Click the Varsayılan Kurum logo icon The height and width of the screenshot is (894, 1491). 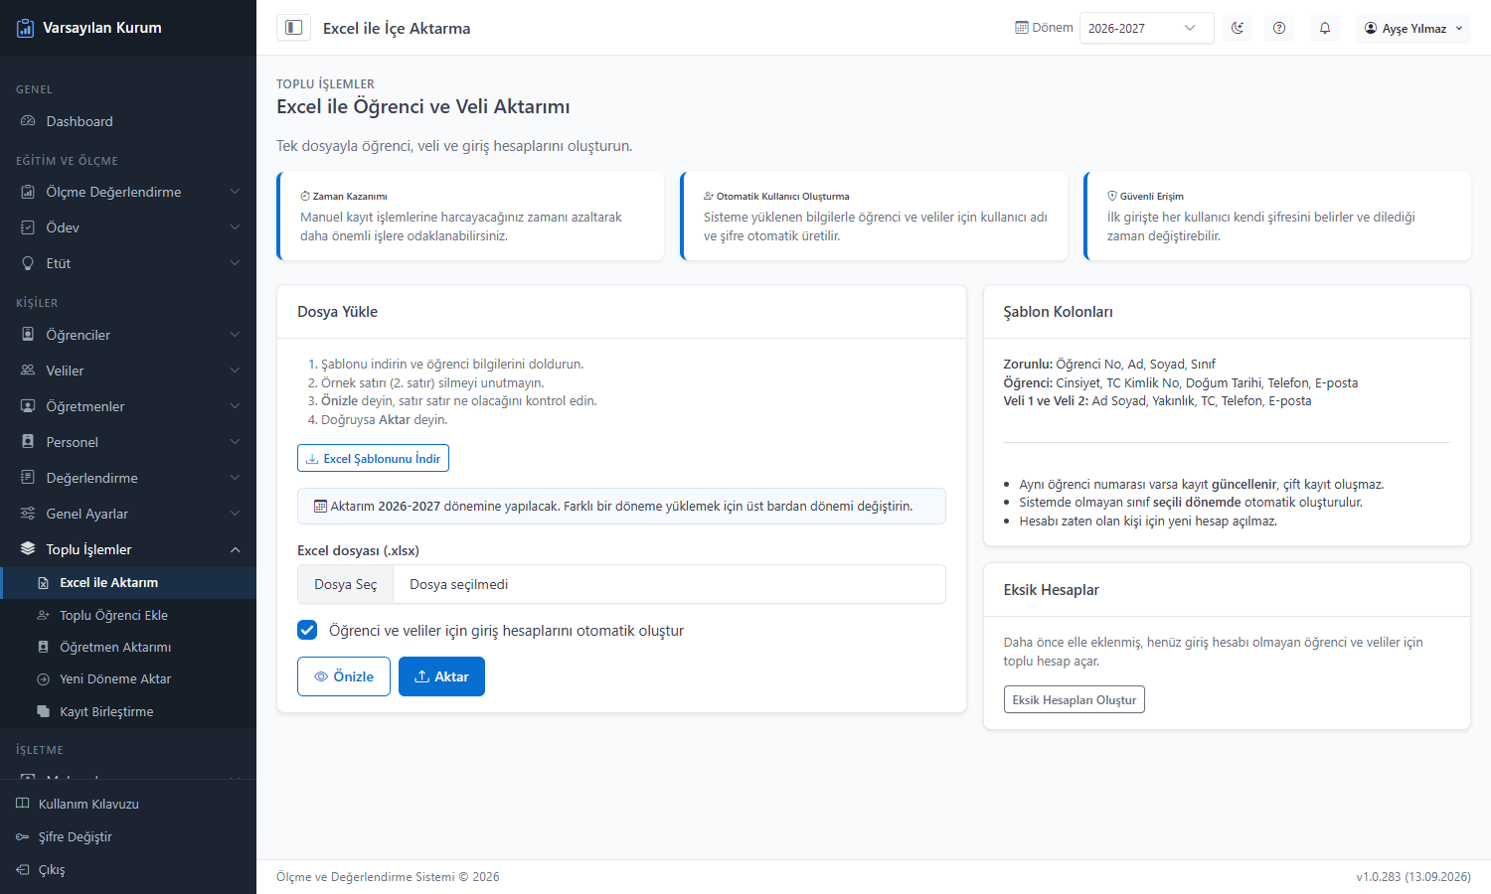pyautogui.click(x=25, y=28)
